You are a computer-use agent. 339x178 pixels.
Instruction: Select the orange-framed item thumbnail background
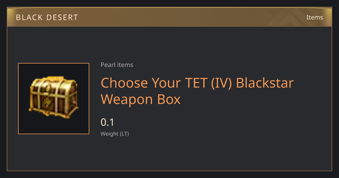click(54, 99)
